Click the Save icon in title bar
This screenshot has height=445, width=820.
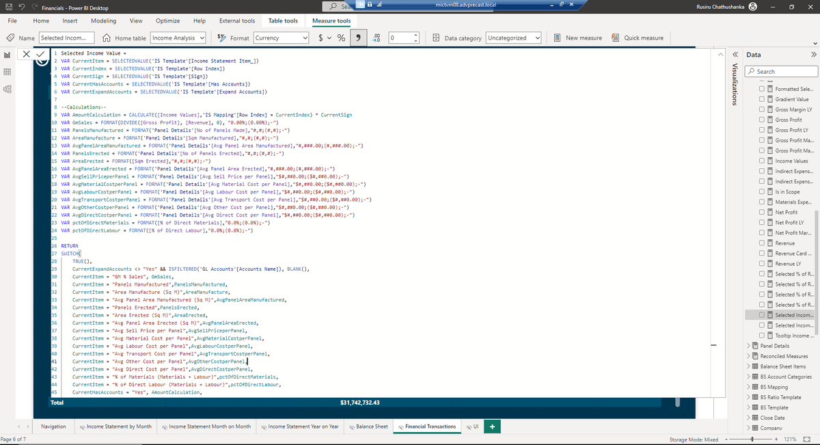[x=8, y=6]
